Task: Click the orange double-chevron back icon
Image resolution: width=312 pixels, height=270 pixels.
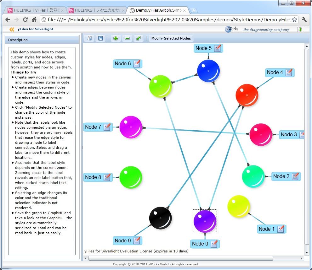Action: point(12,30)
